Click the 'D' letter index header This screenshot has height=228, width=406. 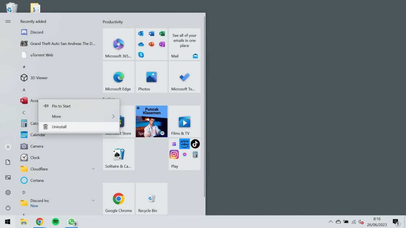pos(24,192)
